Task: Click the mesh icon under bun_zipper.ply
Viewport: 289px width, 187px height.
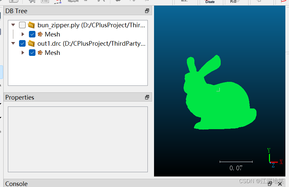Action: [x=40, y=34]
